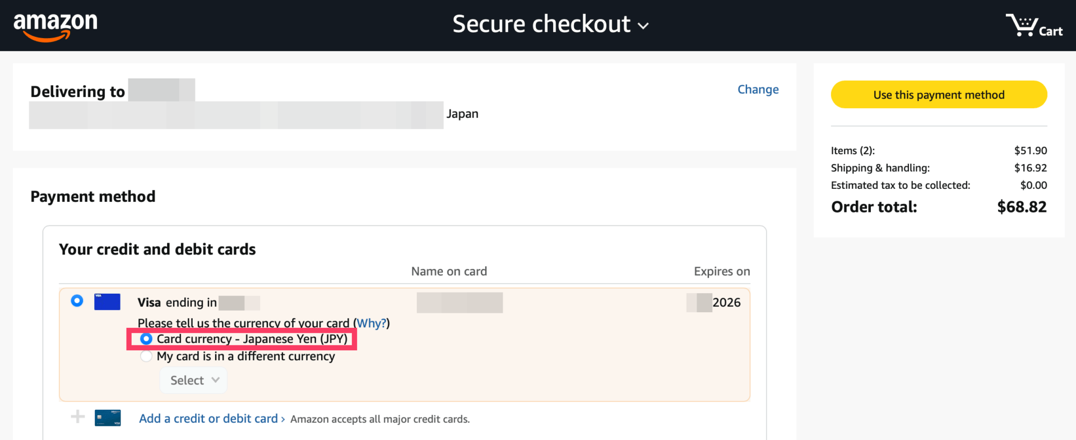This screenshot has width=1076, height=440.
Task: Click the Visa ending in label
Action: (177, 303)
